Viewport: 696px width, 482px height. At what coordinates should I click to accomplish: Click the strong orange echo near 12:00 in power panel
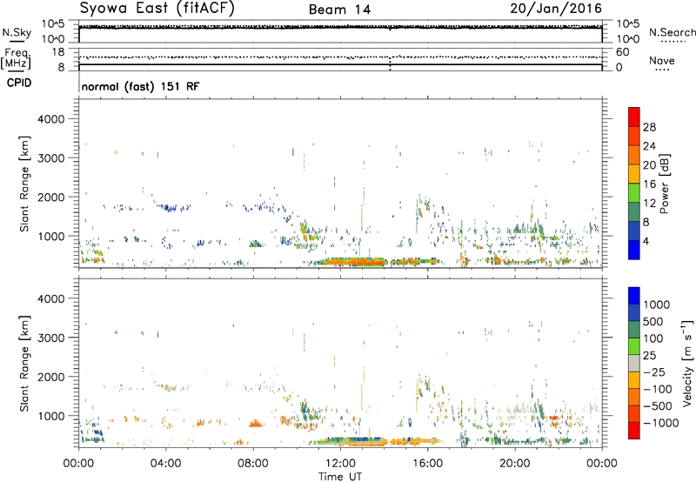tap(355, 262)
